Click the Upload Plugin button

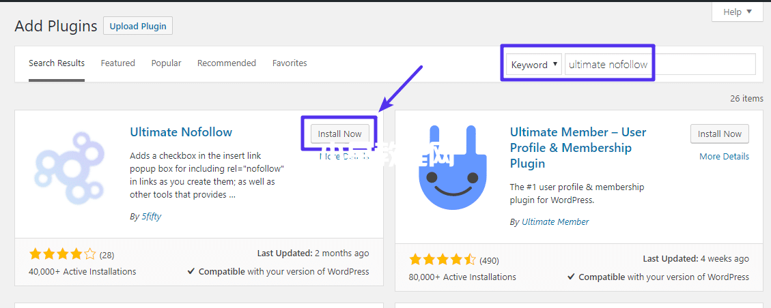[x=138, y=26]
